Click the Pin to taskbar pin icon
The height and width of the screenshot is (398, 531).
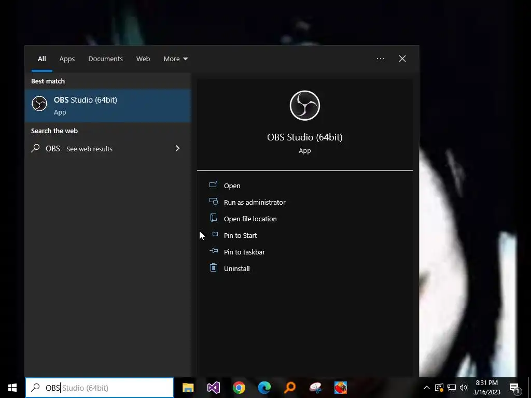(x=214, y=251)
